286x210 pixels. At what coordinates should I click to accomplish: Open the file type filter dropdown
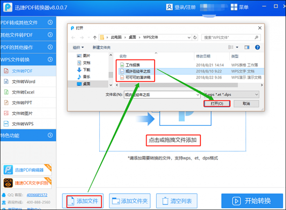tap(232, 94)
